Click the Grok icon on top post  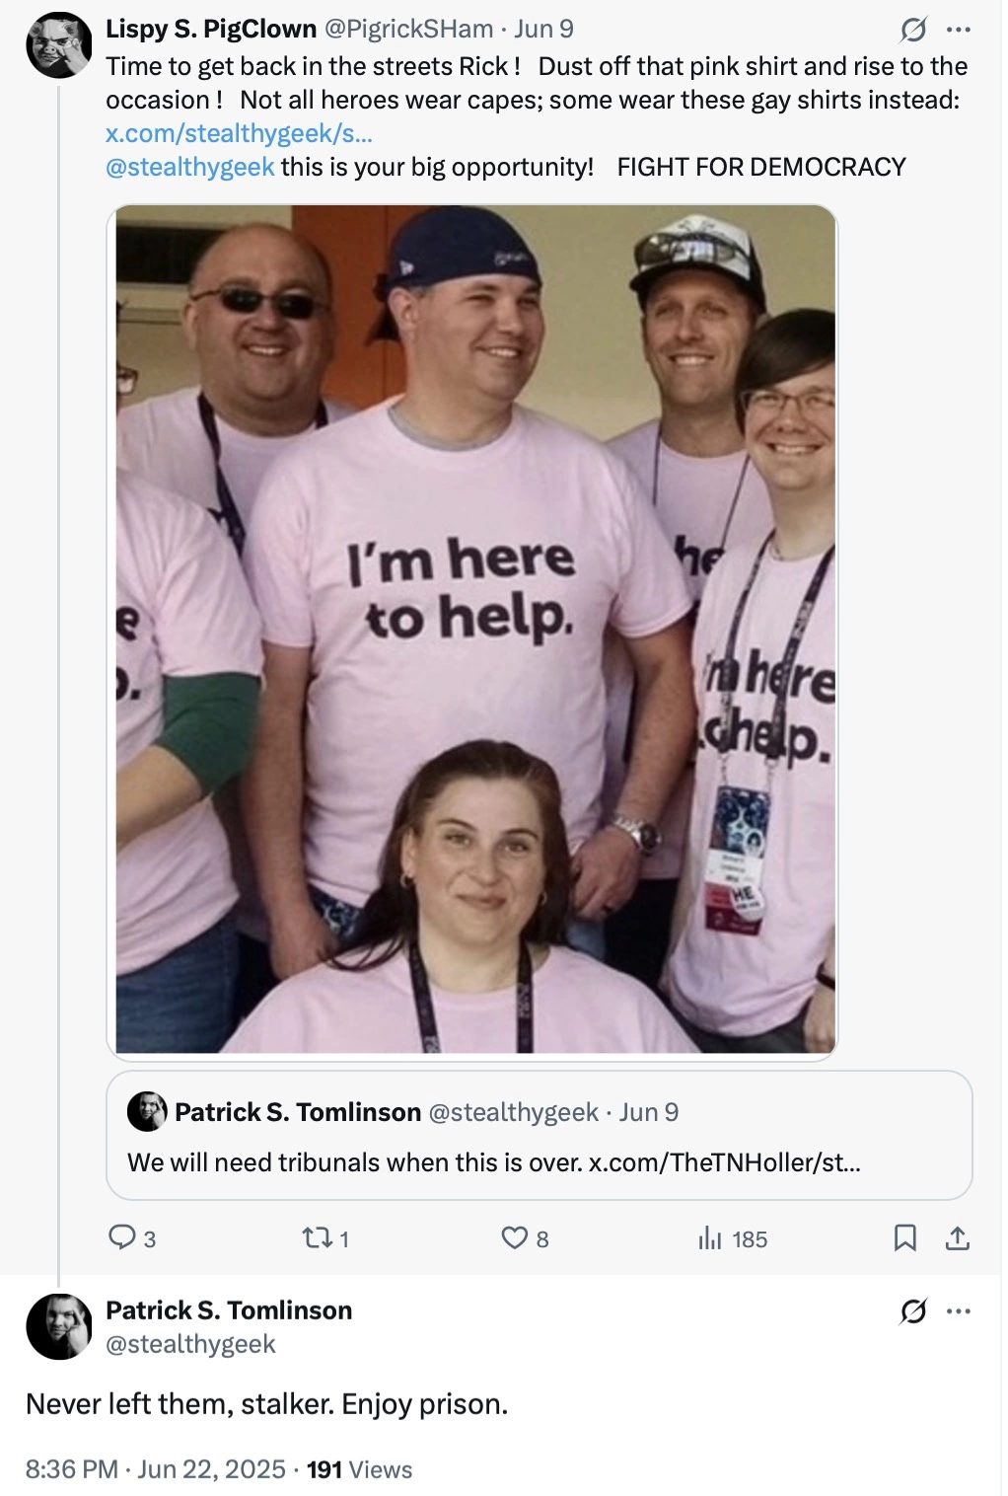click(913, 31)
